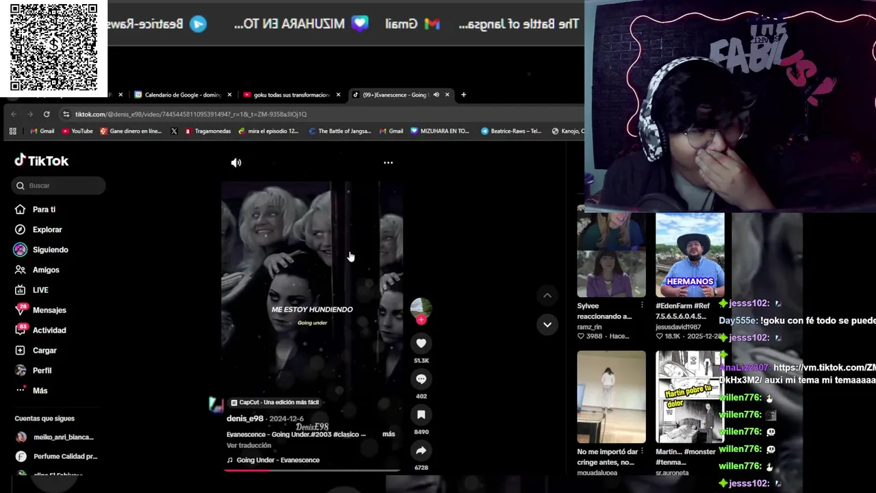Open the denis_e98 profile link
876x493 pixels.
pos(245,418)
